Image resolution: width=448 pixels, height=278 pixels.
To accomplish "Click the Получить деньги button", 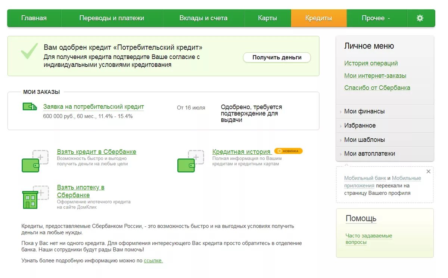I will pyautogui.click(x=277, y=58).
